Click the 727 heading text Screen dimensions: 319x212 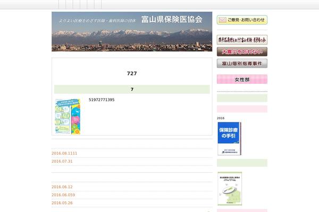click(132, 74)
